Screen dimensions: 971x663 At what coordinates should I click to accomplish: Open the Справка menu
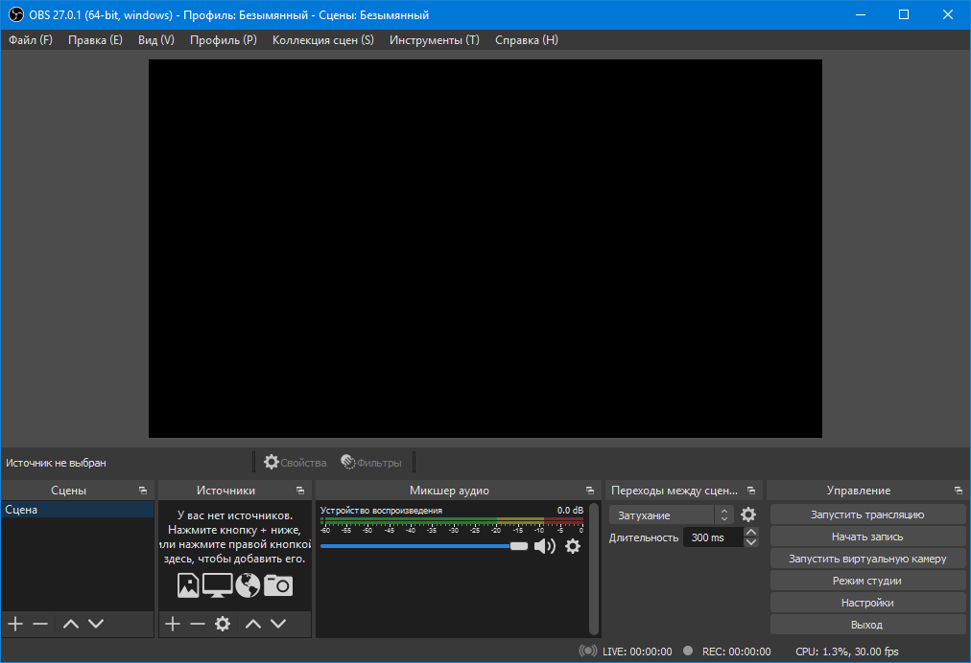click(x=527, y=40)
